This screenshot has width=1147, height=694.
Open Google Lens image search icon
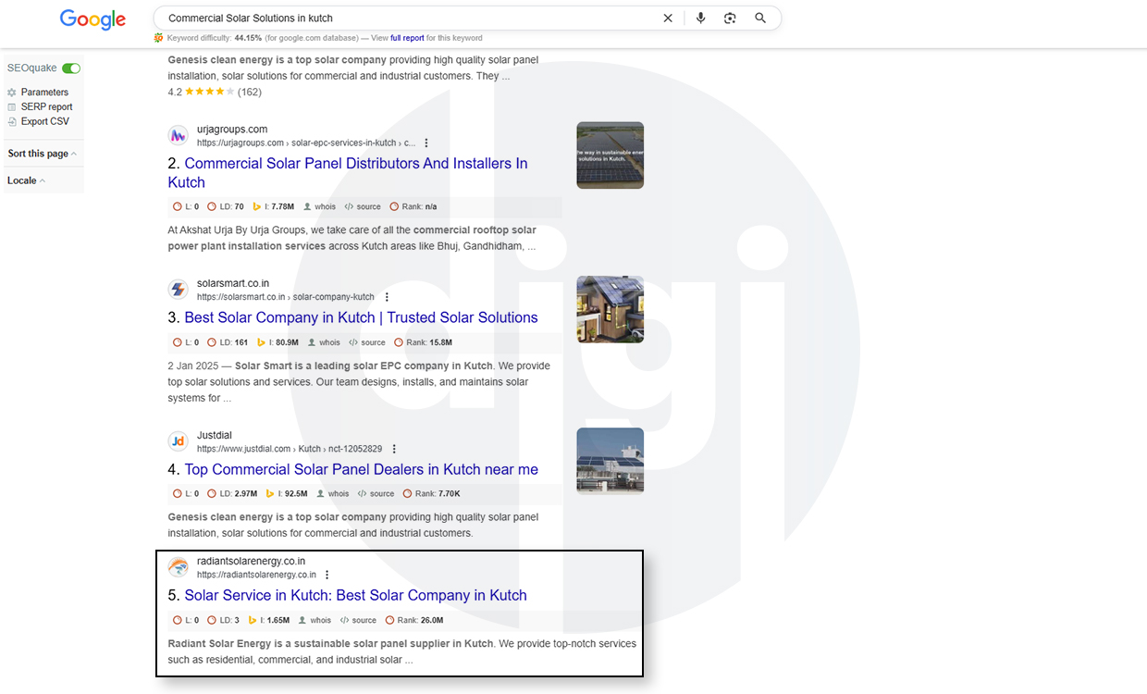coord(730,19)
